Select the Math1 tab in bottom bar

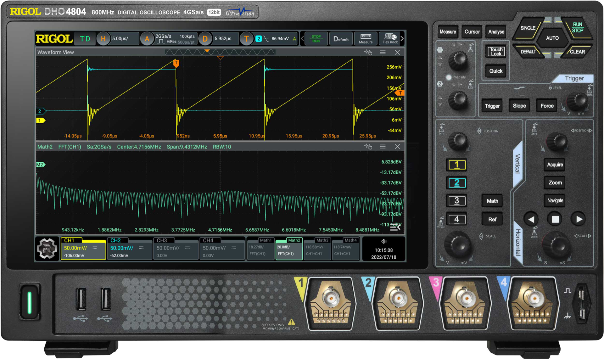pyautogui.click(x=260, y=249)
